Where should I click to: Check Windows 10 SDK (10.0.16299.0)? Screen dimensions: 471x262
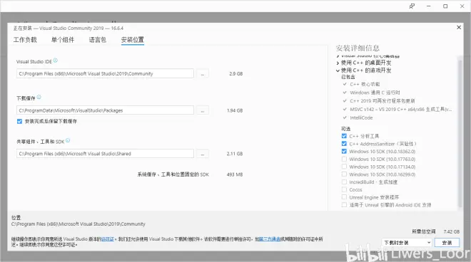(344, 174)
